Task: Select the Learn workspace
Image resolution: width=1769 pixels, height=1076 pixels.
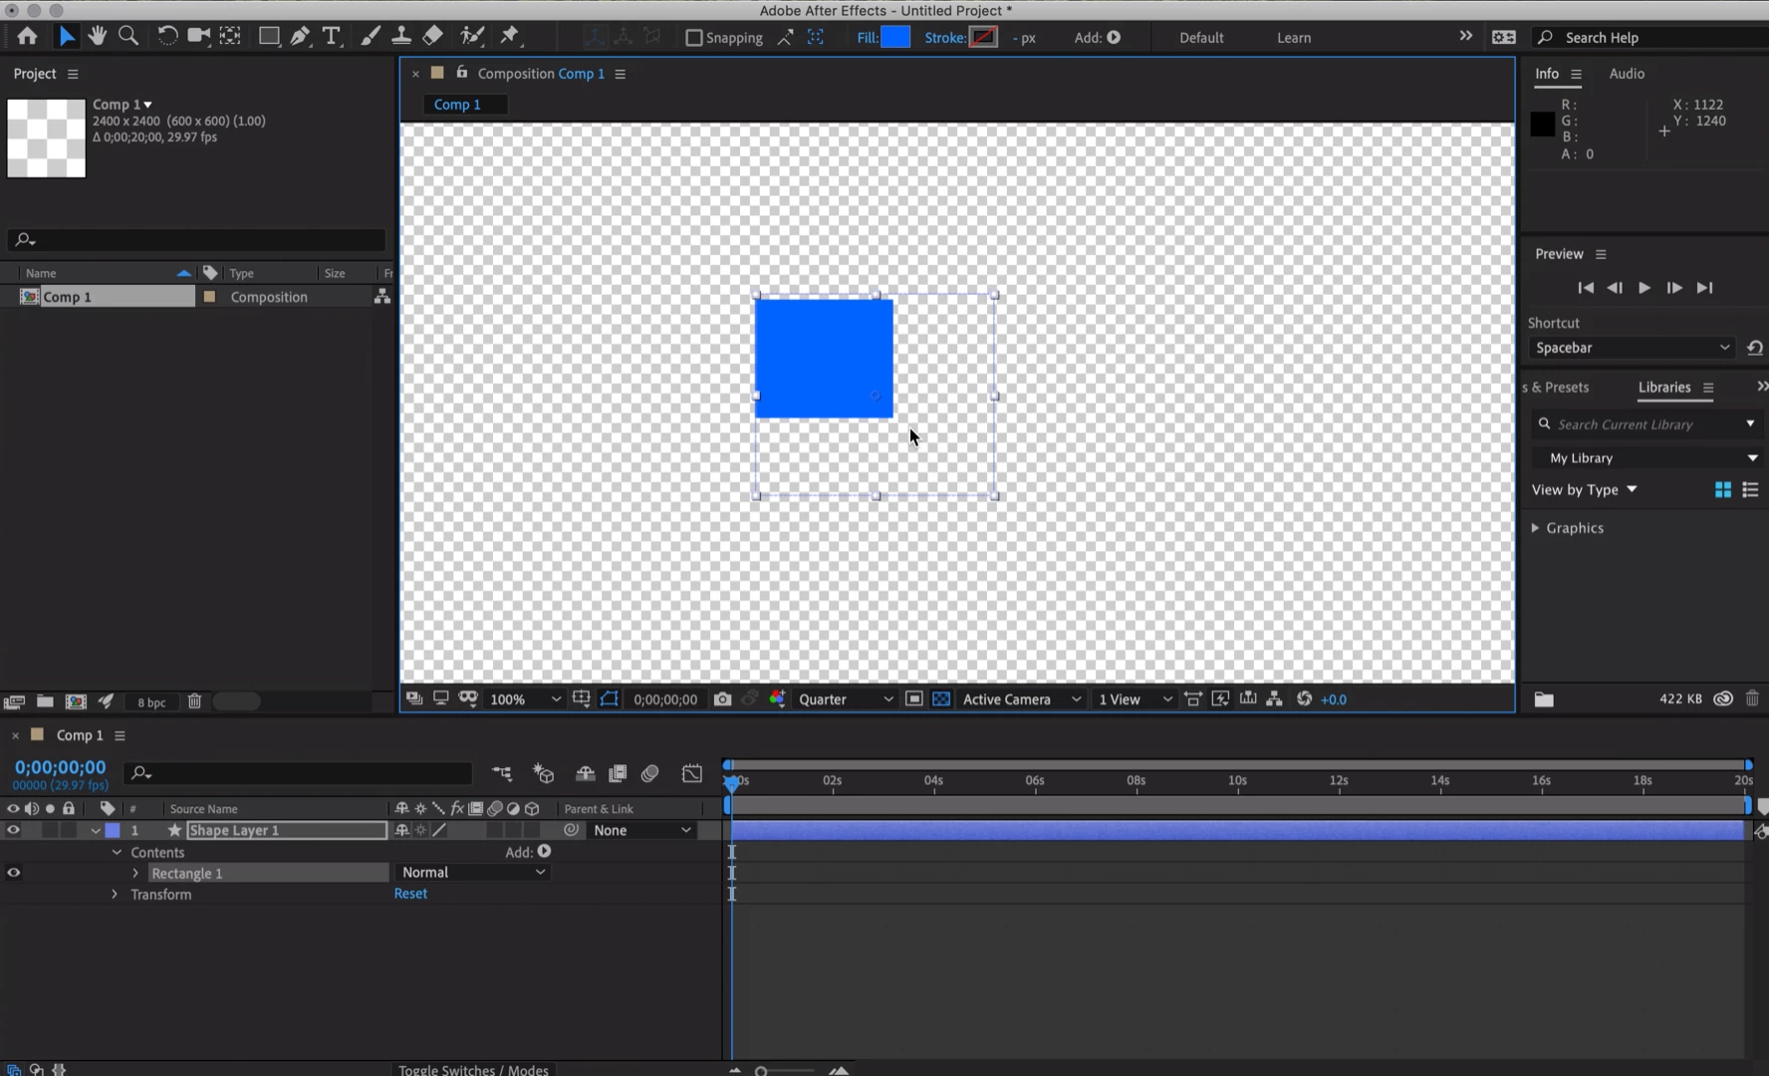Action: 1294,38
